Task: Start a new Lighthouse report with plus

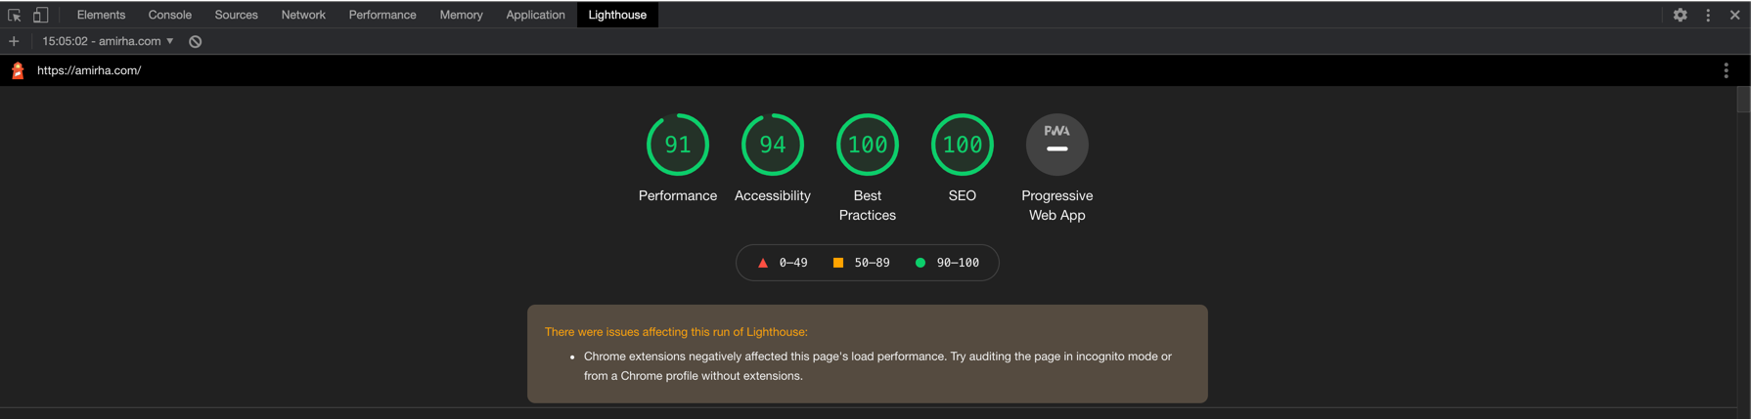Action: point(14,41)
